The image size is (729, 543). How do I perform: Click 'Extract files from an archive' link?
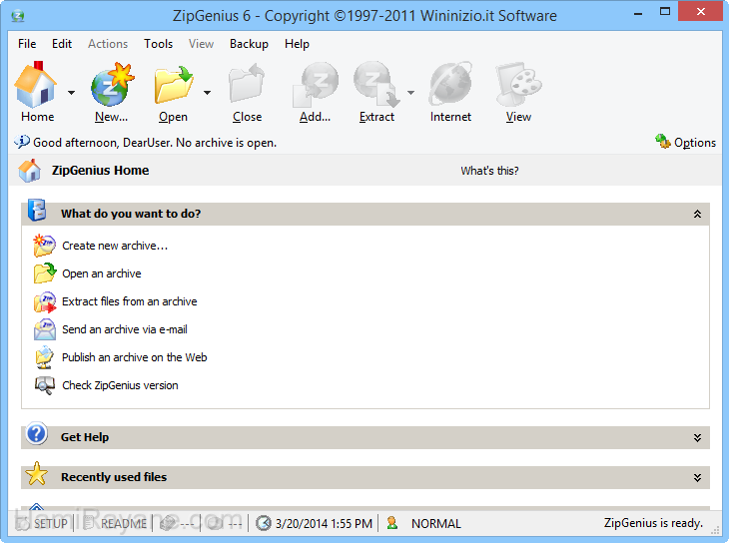click(129, 301)
